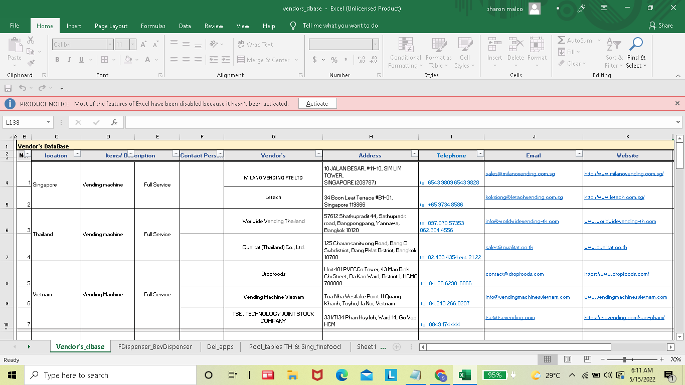Image resolution: width=685 pixels, height=385 pixels.
Task: Open Excel from the Windows taskbar
Action: pos(464,375)
